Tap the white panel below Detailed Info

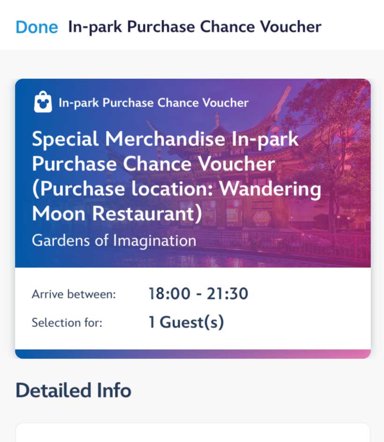tap(193, 433)
